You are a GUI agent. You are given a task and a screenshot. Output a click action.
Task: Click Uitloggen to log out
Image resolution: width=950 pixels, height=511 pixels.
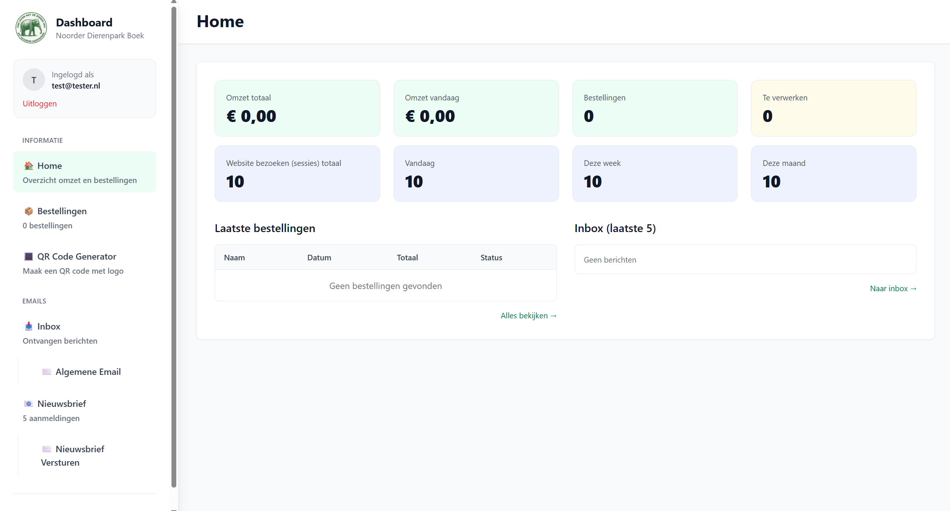pyautogui.click(x=40, y=103)
